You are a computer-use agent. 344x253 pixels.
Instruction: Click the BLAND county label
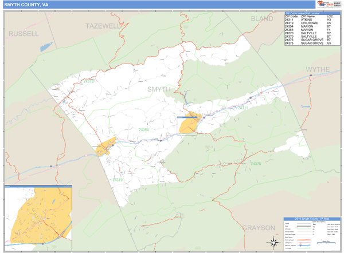click(x=262, y=19)
